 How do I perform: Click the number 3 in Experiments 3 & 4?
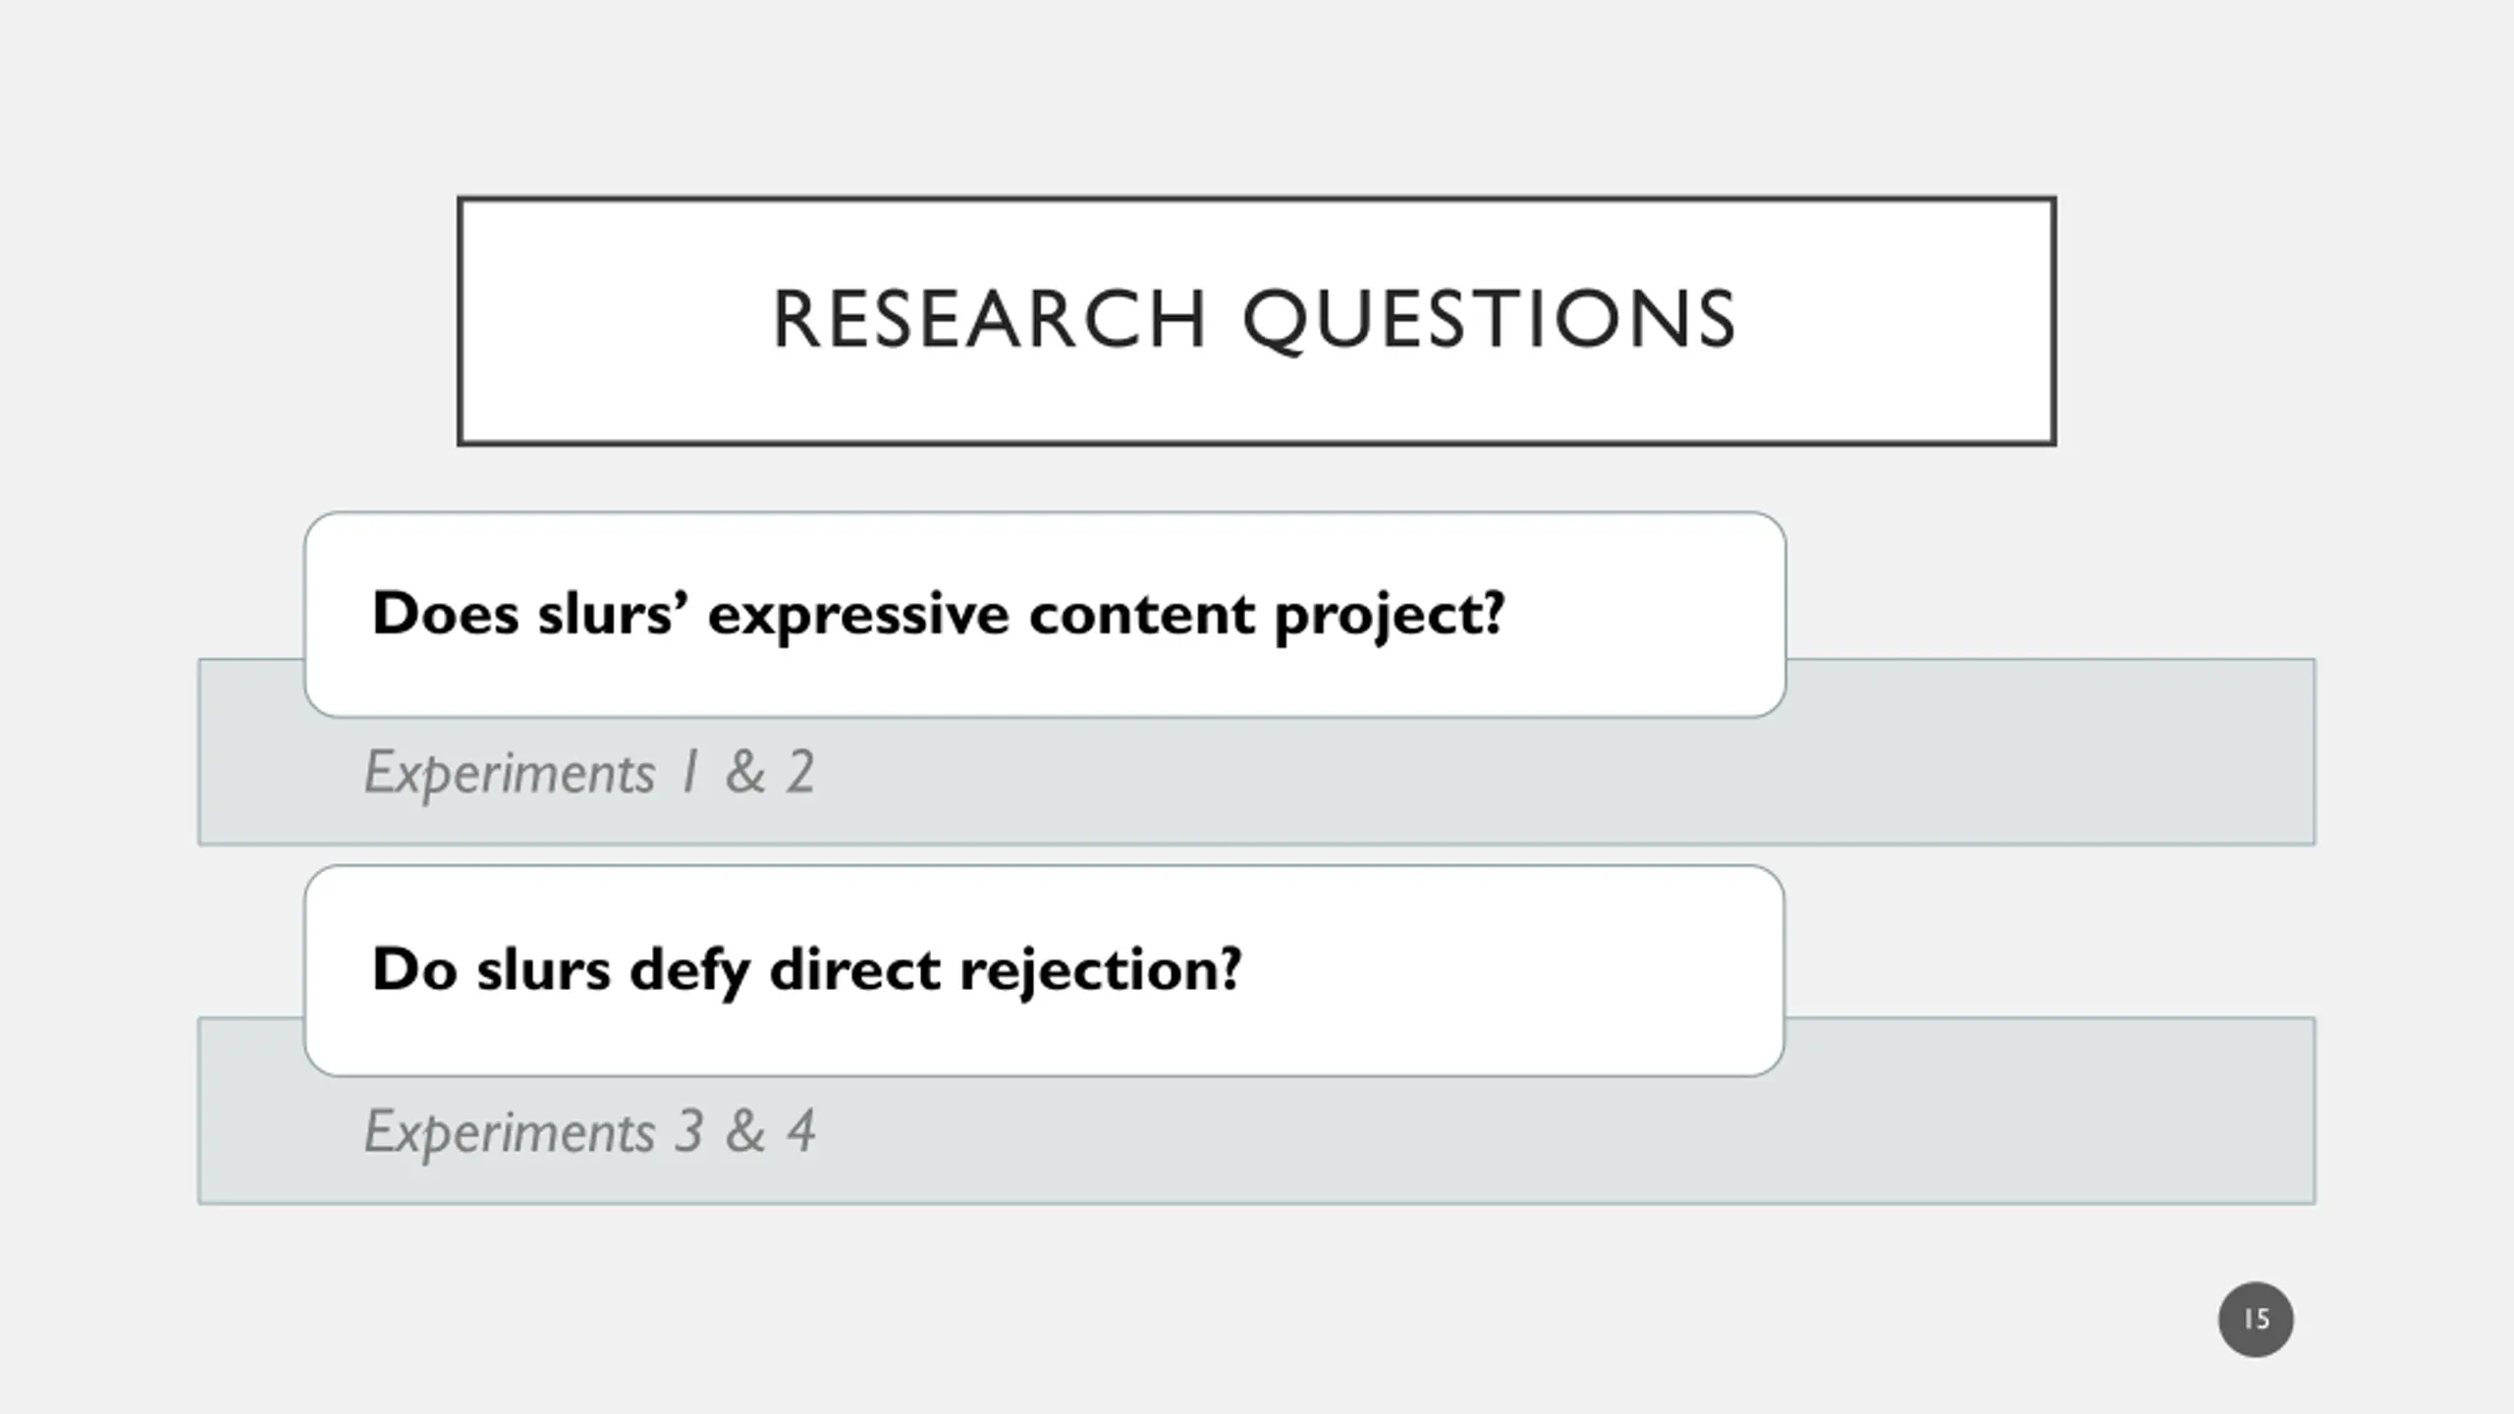(x=688, y=1131)
